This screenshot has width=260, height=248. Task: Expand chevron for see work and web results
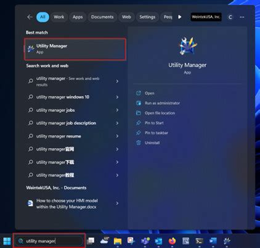pyautogui.click(x=117, y=81)
